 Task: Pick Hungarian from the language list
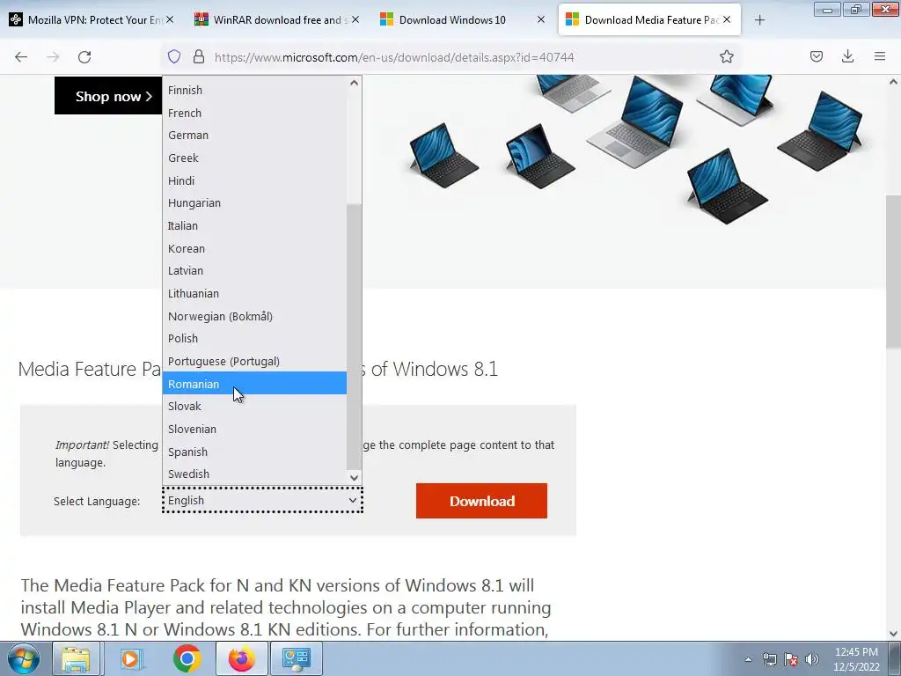pos(254,203)
